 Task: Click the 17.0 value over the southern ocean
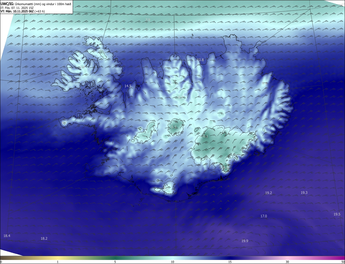[x=264, y=216]
